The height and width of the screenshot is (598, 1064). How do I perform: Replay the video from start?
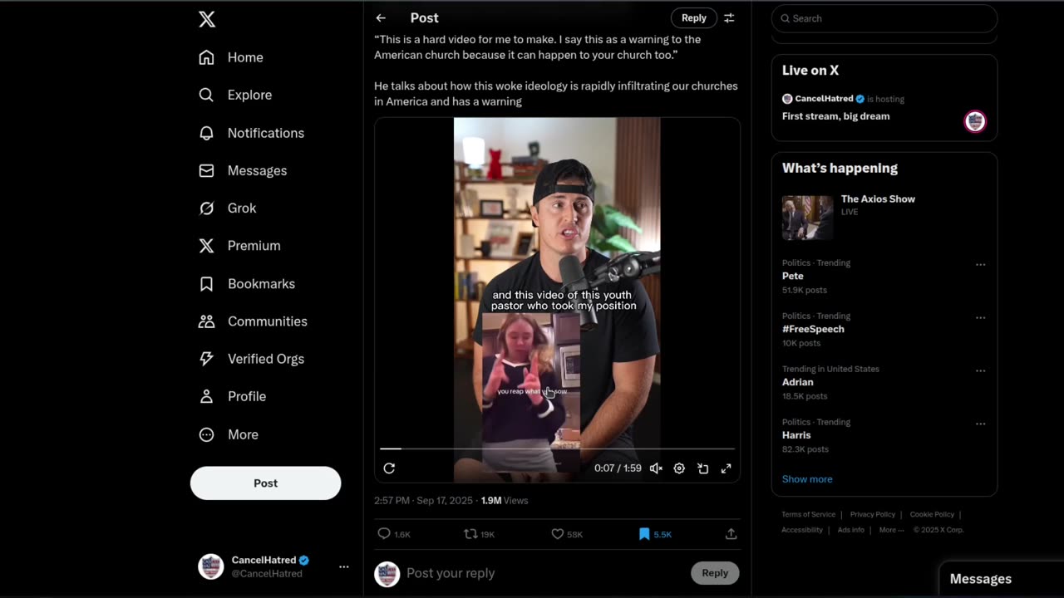389,468
